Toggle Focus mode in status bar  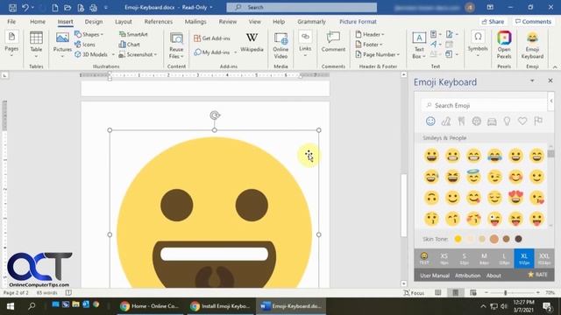pyautogui.click(x=414, y=292)
